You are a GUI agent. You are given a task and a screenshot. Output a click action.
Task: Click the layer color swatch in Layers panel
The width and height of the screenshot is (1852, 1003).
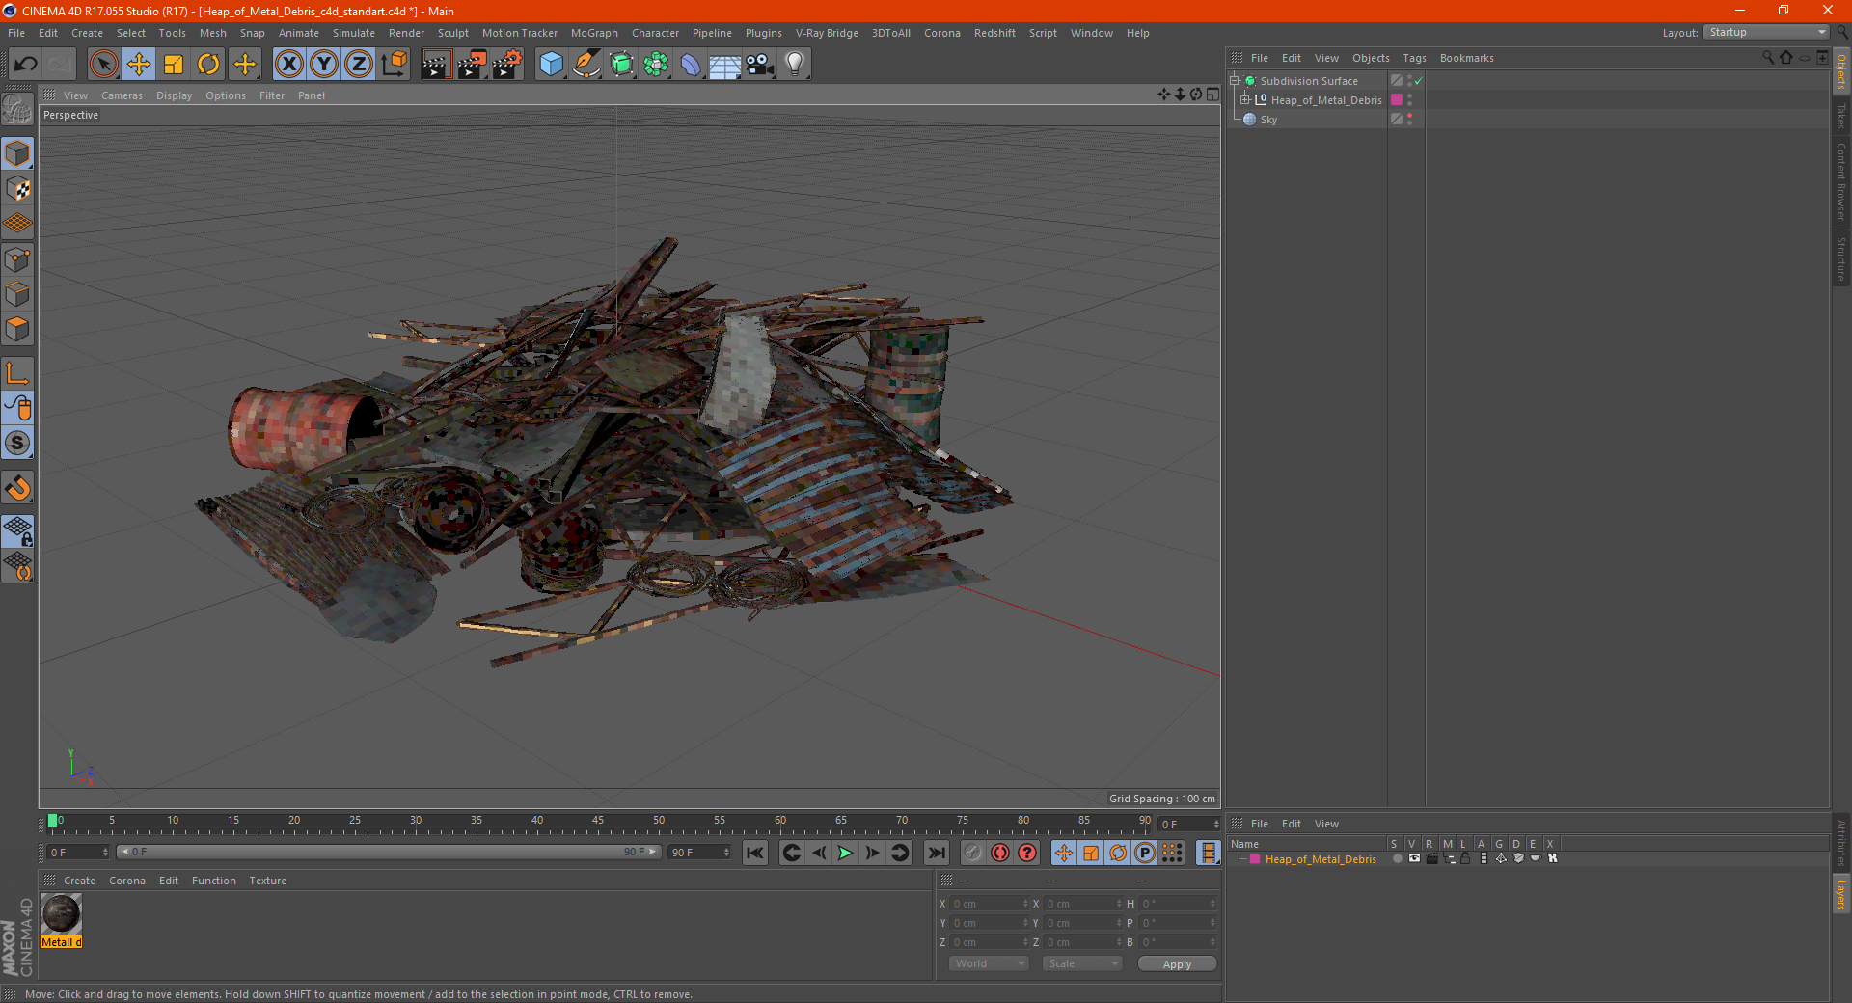tap(1255, 859)
